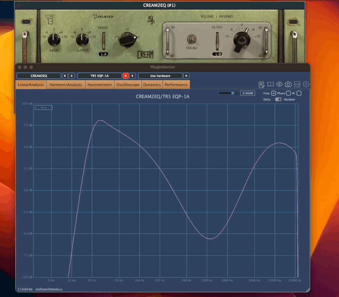Remove CREAM2EQ with its X button
The image size is (339, 297).
[72, 76]
